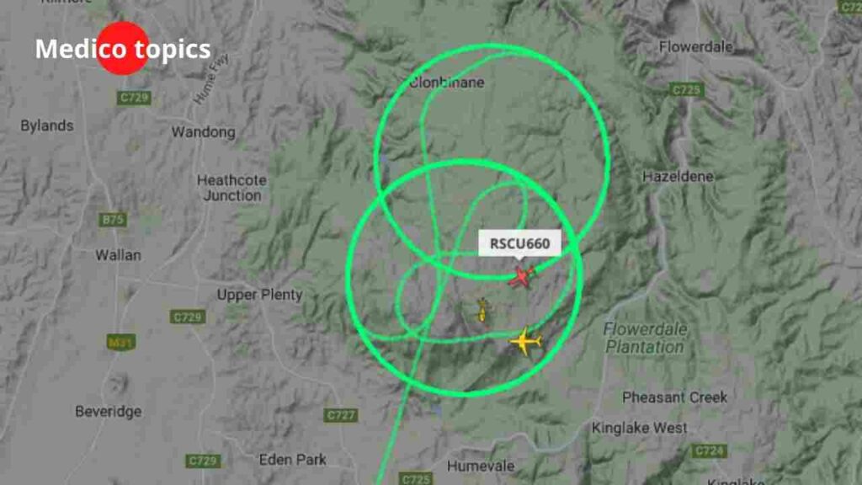
Task: Click the Heathcote Junction label
Action: tap(232, 188)
